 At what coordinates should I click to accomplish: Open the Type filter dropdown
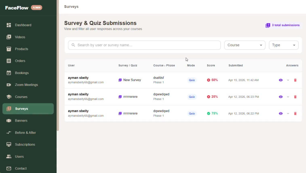tap(284, 45)
